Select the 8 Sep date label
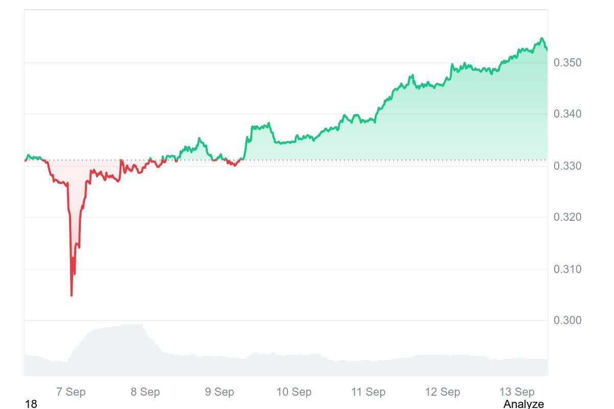The image size is (614, 409). [145, 392]
